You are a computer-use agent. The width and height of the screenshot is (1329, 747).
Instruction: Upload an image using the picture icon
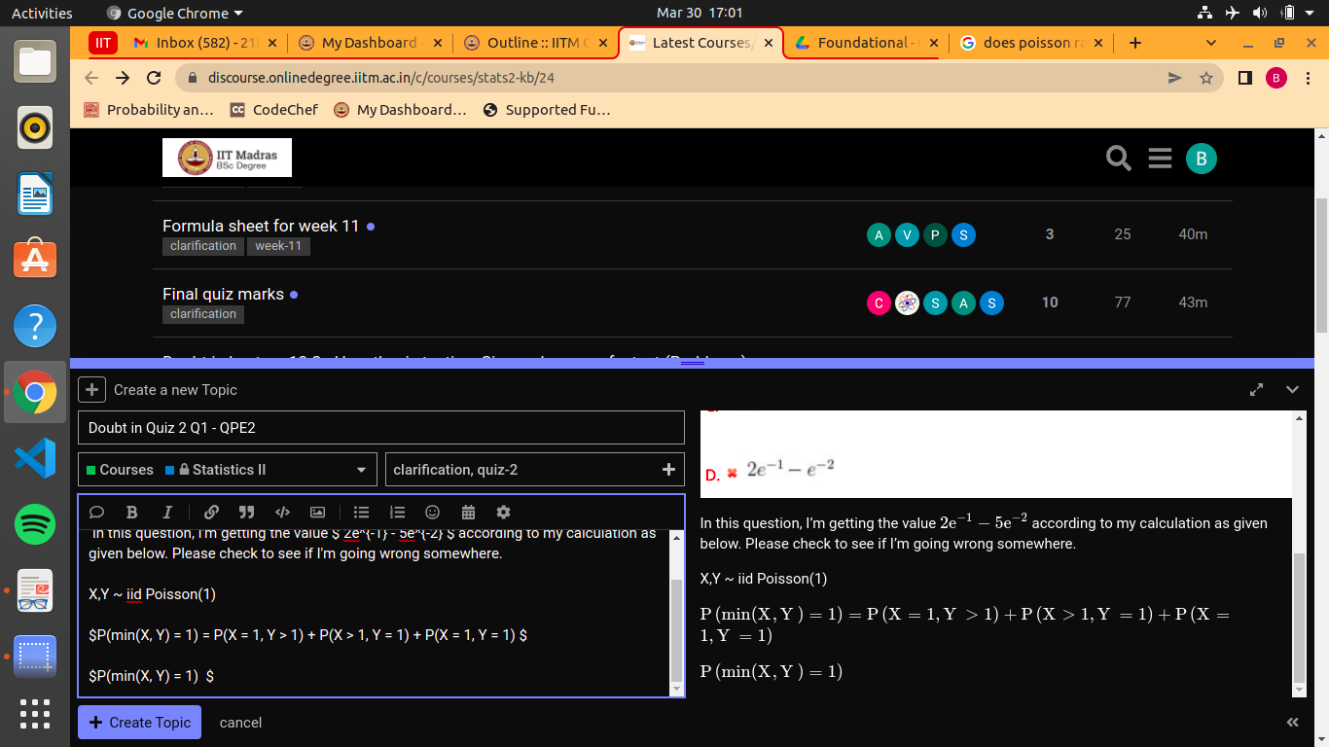coord(317,513)
